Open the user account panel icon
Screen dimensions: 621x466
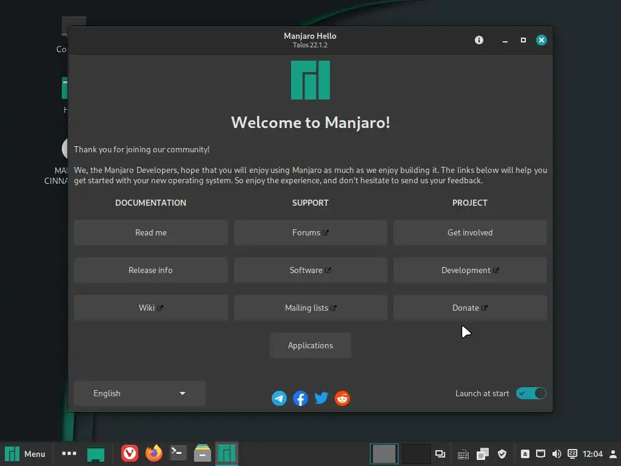point(613,454)
